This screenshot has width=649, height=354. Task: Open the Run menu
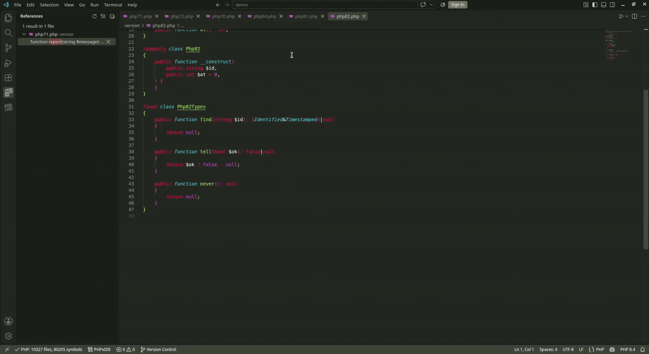coord(95,5)
